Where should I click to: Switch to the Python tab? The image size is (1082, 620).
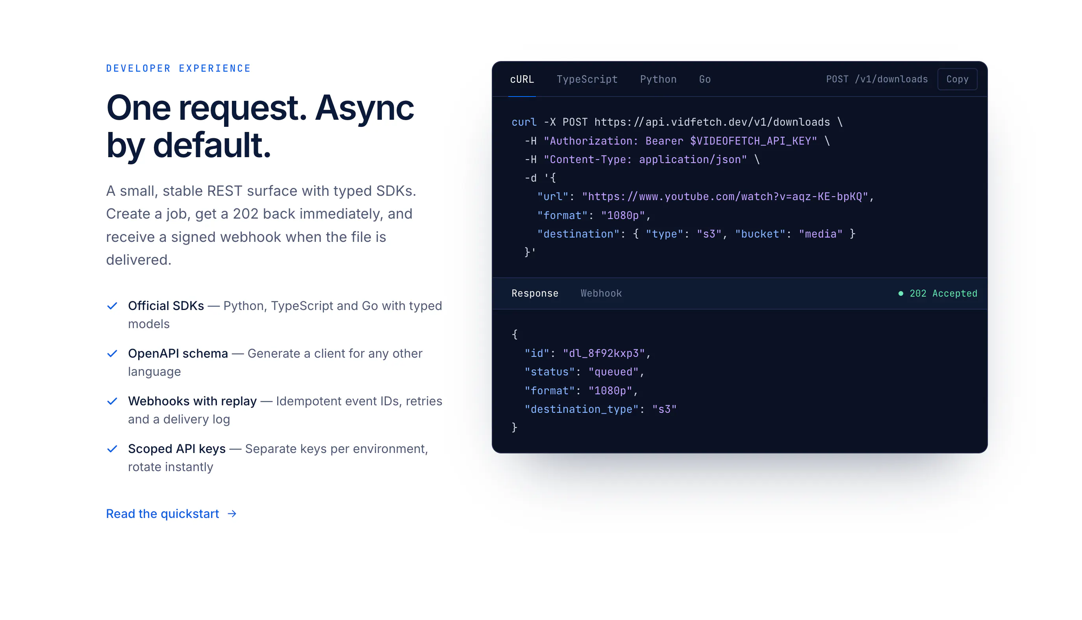coord(658,79)
